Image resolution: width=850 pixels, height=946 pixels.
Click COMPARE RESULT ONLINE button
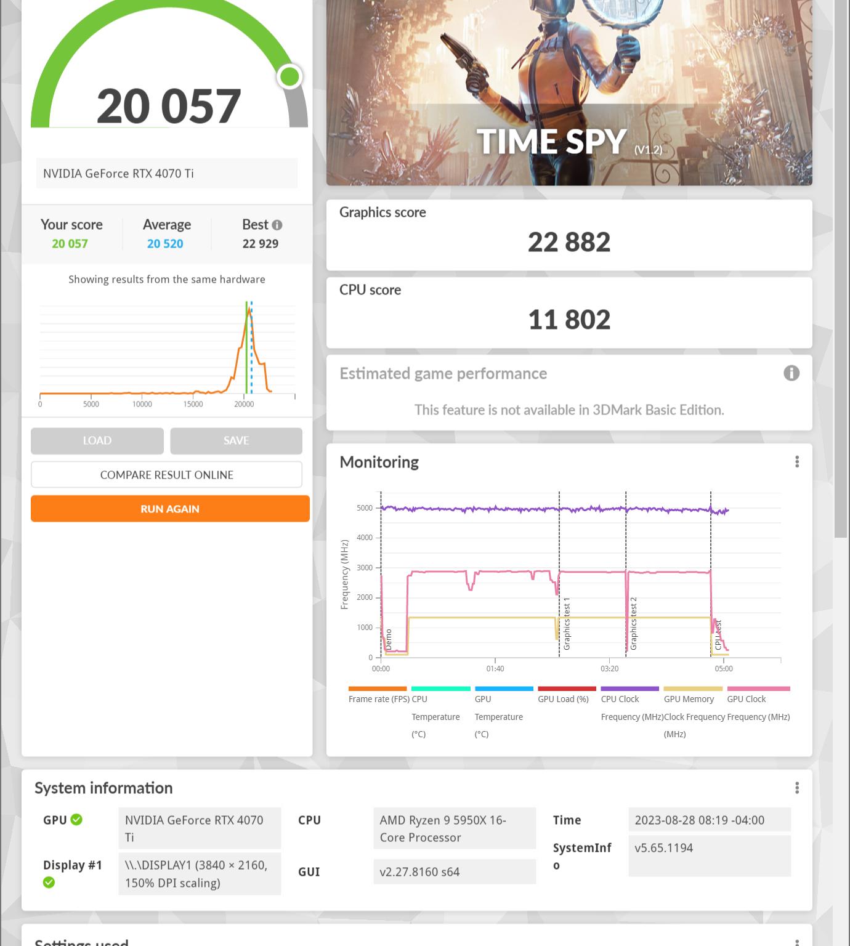pos(166,475)
